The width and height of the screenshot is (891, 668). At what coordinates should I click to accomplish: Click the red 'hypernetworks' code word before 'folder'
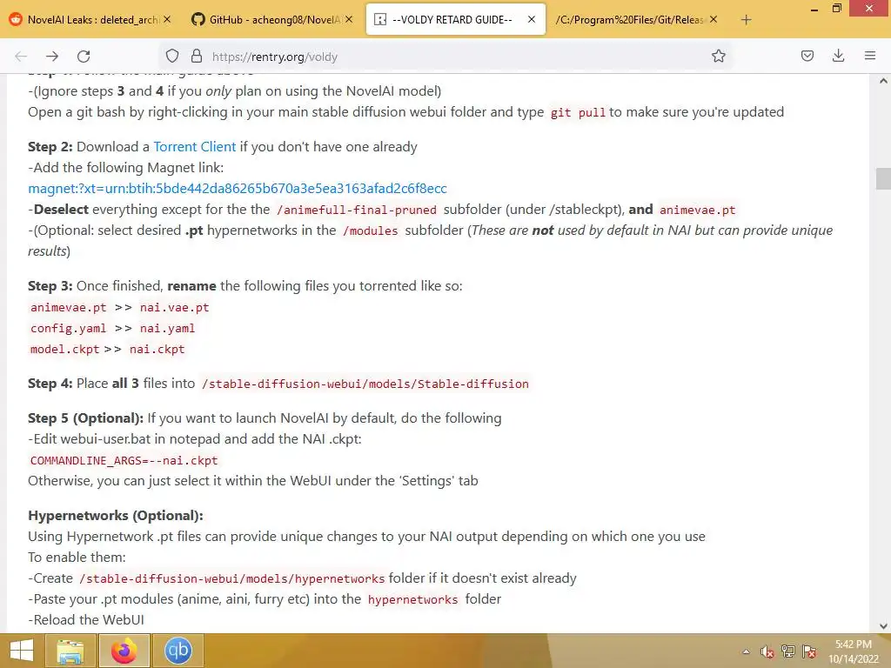[412, 600]
